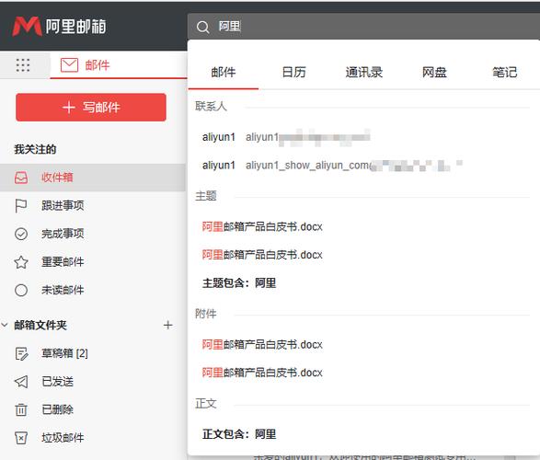540x460 pixels.
Task: Select aliyun1_show_aliyun_com contact suggestion
Action: coord(363,166)
